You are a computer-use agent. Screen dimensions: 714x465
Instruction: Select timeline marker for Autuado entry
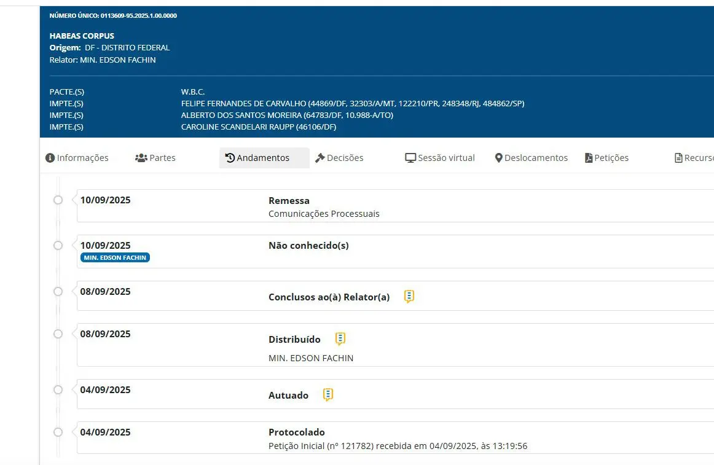coord(58,390)
